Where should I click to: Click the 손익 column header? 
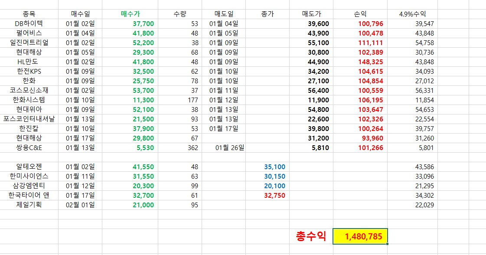360,14
